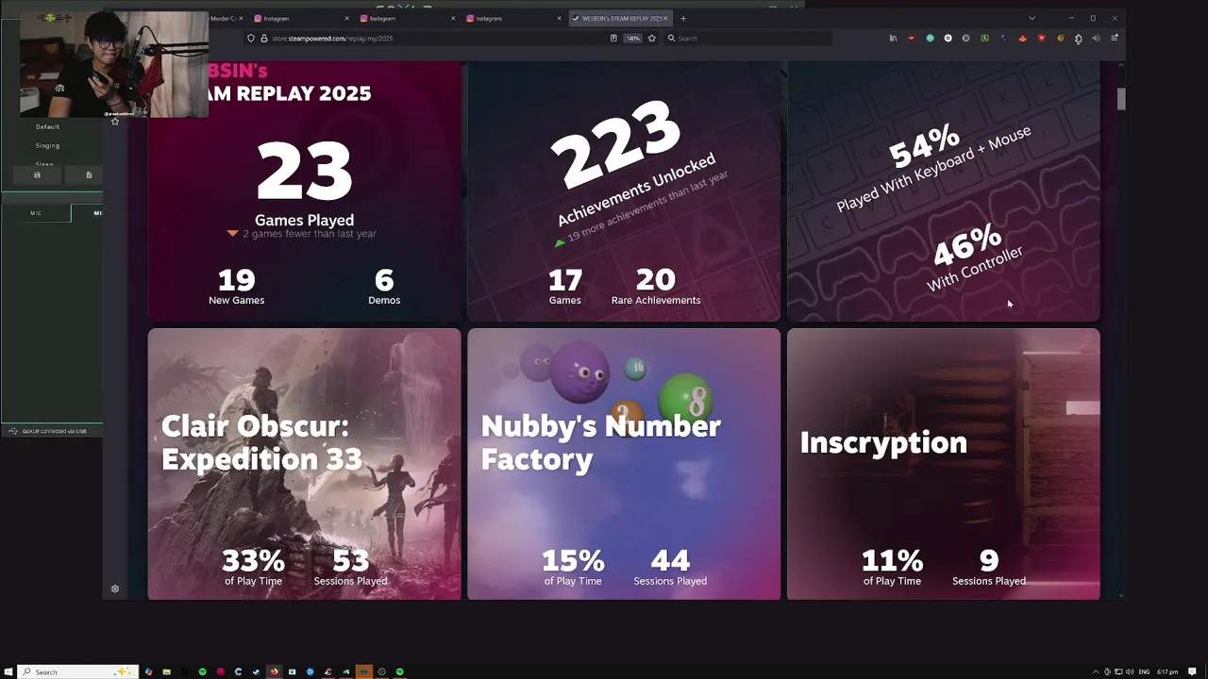Open the Clair Obscur: Expedition 33 game card
The height and width of the screenshot is (679, 1208).
pos(304,464)
